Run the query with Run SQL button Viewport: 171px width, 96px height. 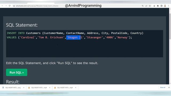tap(17, 72)
